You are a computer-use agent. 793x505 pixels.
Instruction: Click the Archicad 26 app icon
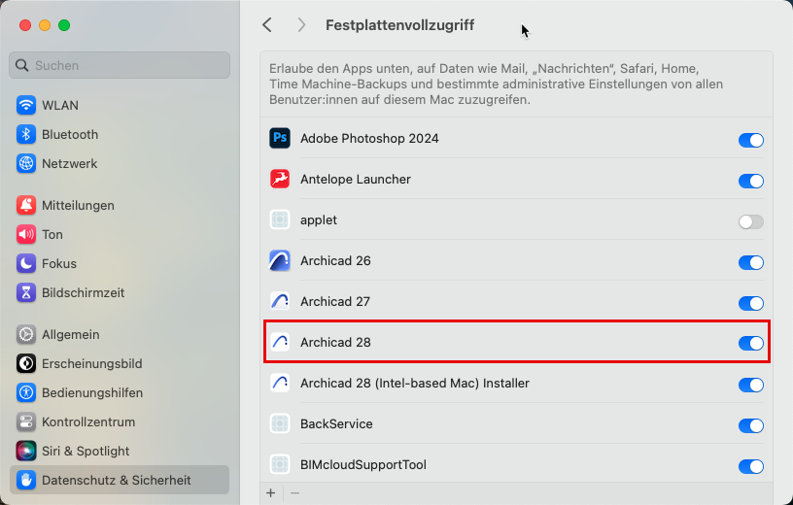(280, 261)
